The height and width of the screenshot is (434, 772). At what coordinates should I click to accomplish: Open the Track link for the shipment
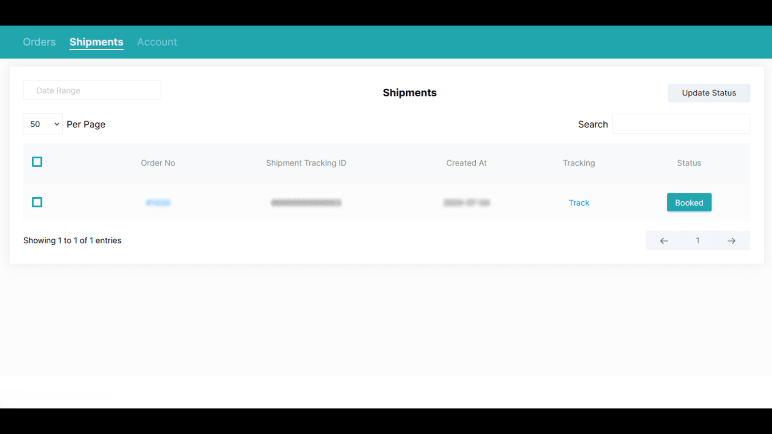pos(579,203)
